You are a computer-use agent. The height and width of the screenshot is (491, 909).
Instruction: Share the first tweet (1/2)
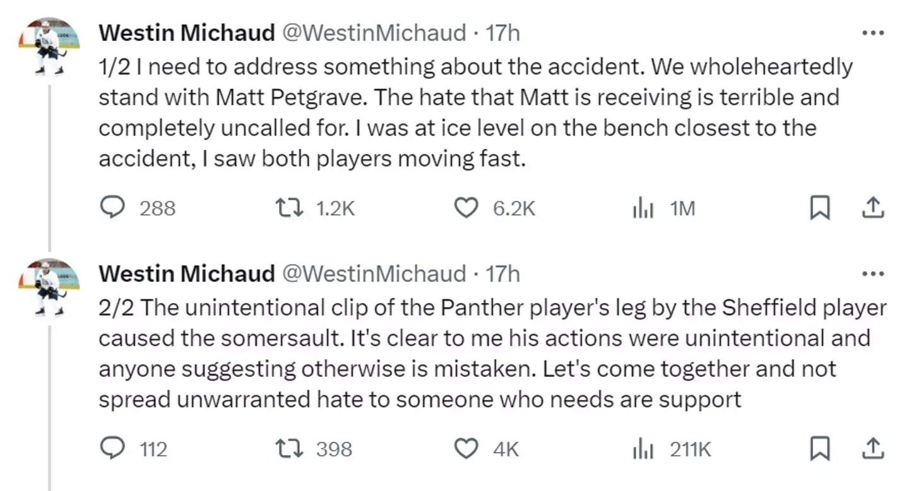pyautogui.click(x=872, y=208)
